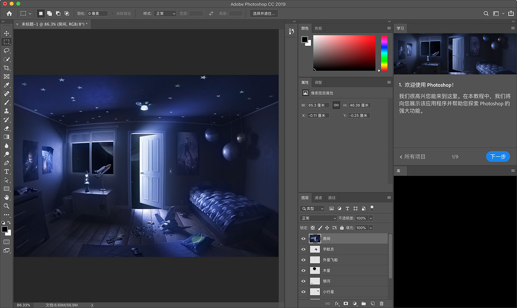The image size is (517, 308).
Task: Click the 下一步 button
Action: (498, 157)
